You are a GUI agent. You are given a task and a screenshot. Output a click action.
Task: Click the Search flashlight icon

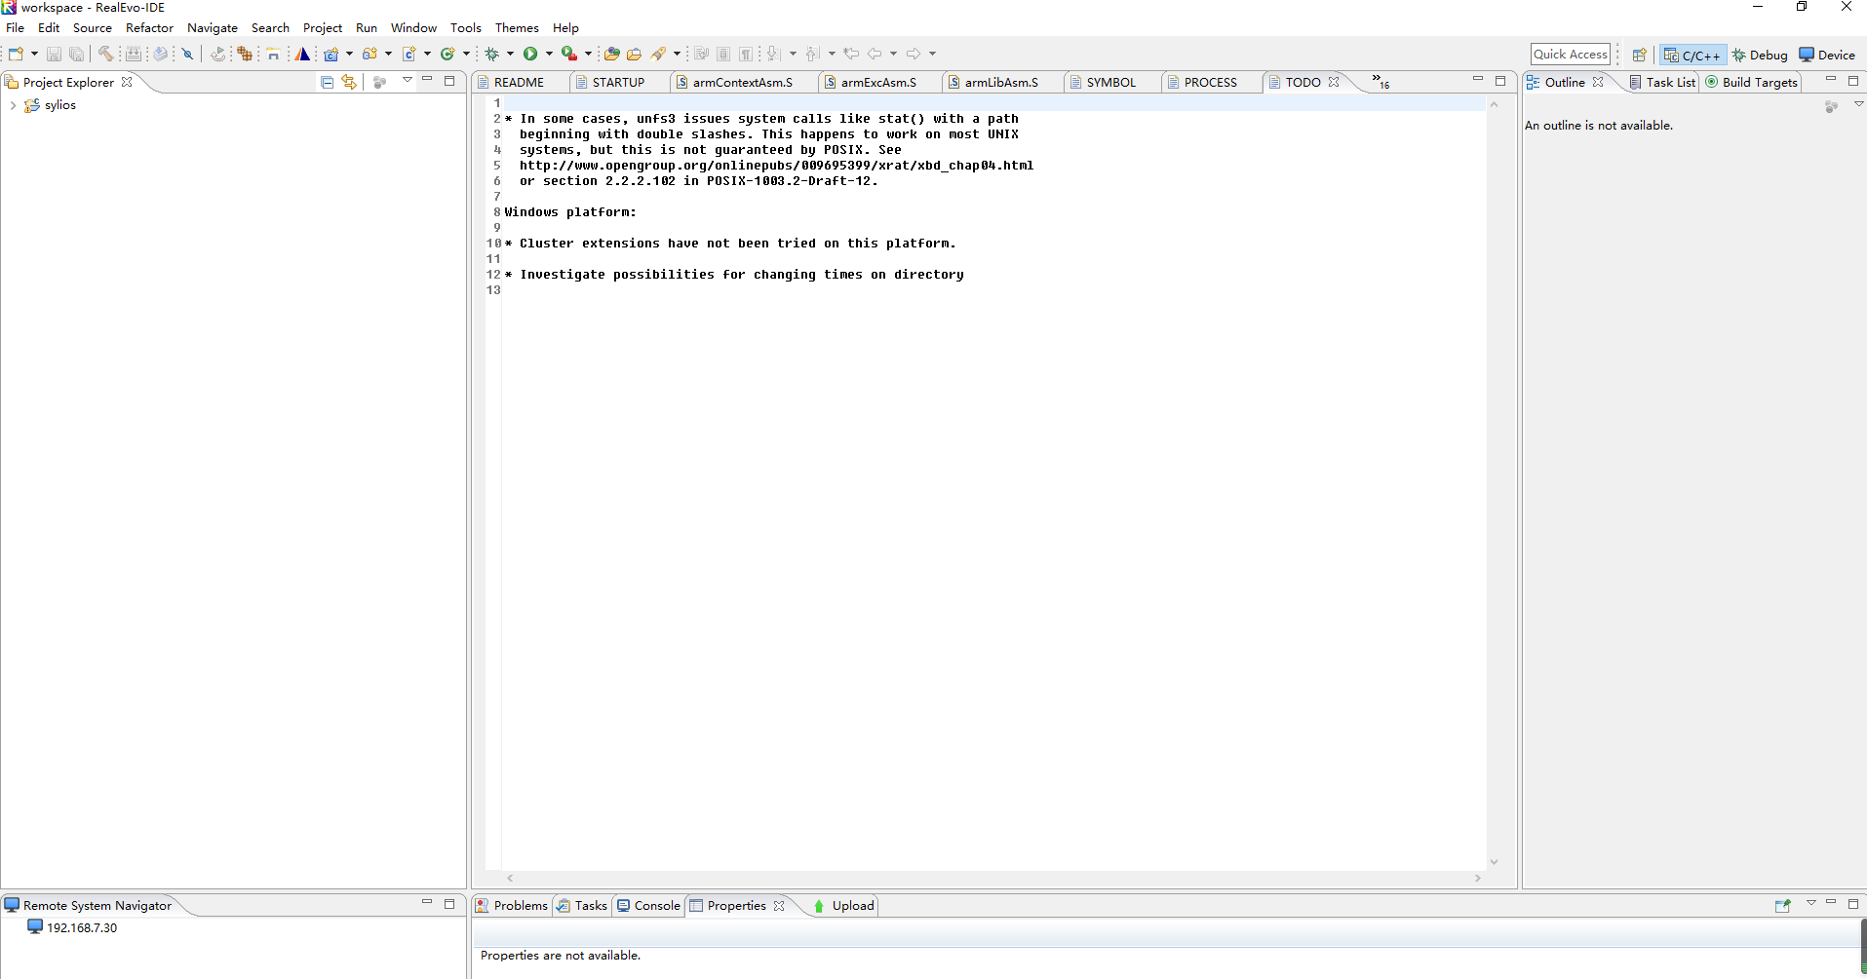[659, 54]
